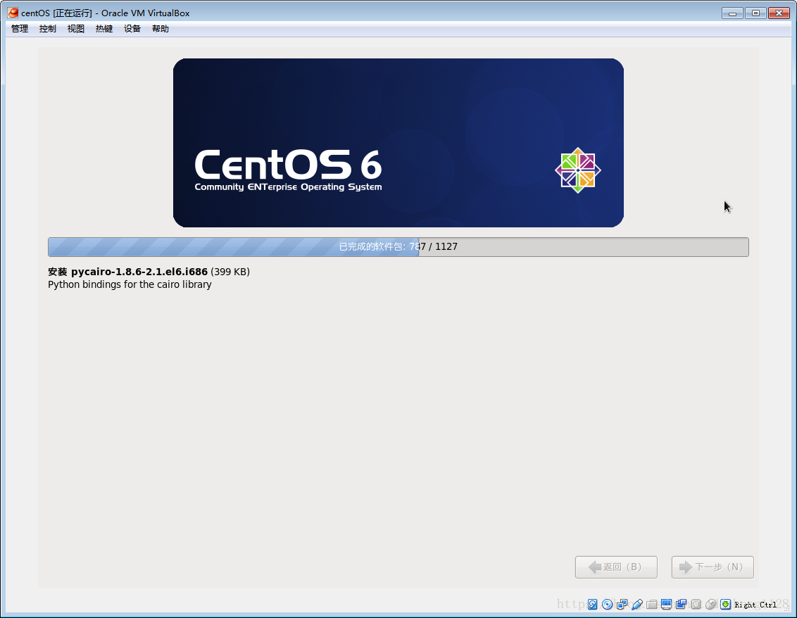Click the USB devices status icon
Image resolution: width=797 pixels, height=618 pixels.
(637, 605)
